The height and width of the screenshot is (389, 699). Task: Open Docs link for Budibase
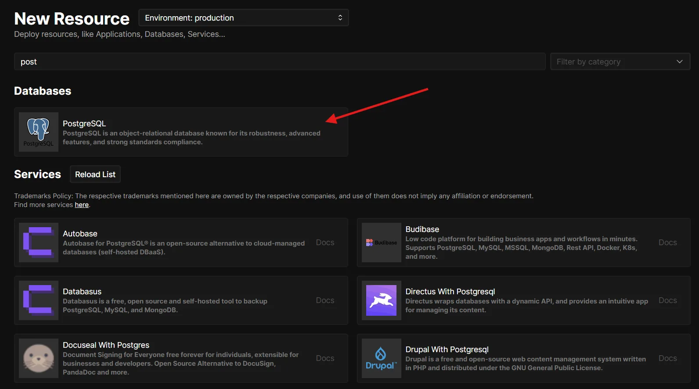coord(667,243)
